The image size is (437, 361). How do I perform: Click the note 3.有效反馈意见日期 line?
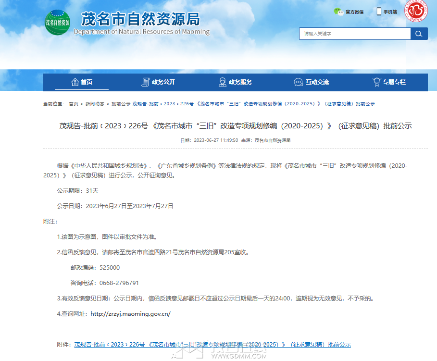[x=216, y=299]
